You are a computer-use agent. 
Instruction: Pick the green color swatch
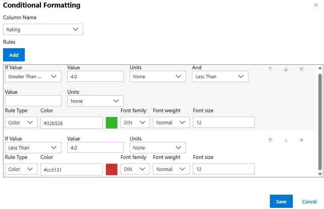(112, 123)
